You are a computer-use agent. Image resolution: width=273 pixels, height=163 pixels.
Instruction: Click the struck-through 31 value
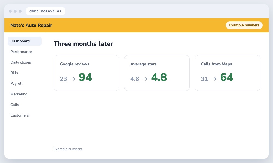pyautogui.click(x=204, y=79)
